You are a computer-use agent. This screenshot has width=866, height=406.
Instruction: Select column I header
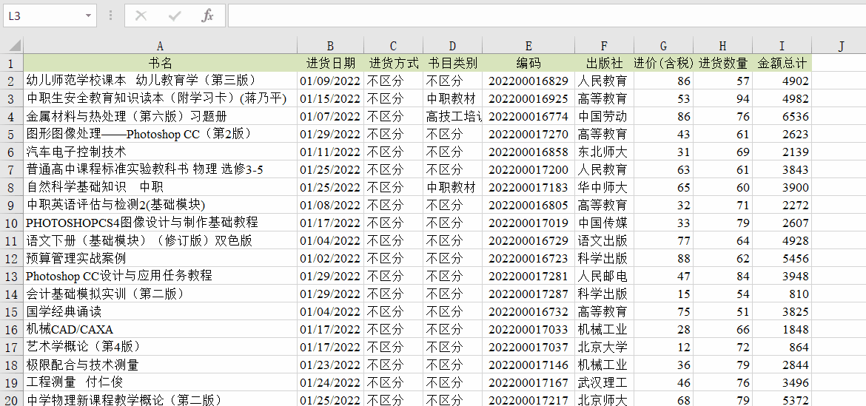782,46
